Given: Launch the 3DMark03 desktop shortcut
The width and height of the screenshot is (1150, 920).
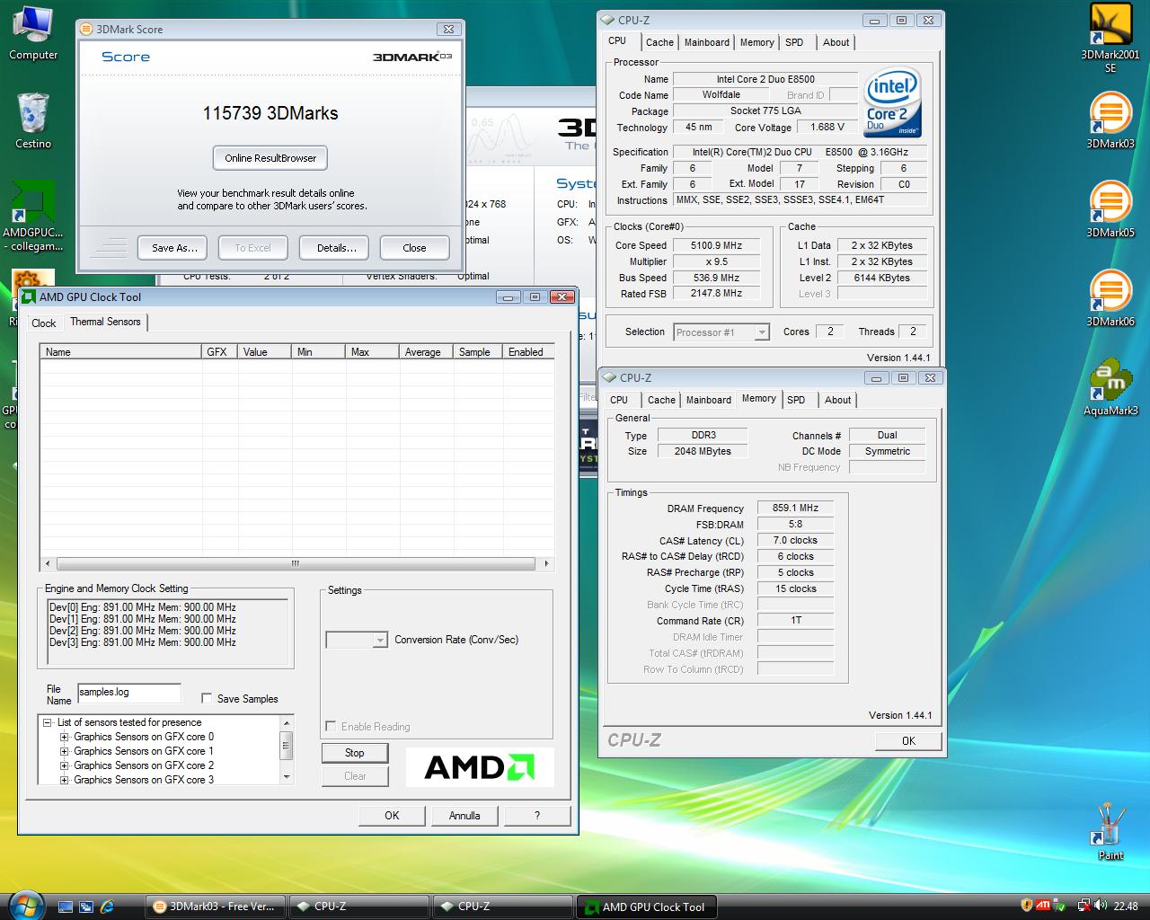Looking at the screenshot, I should [1110, 121].
